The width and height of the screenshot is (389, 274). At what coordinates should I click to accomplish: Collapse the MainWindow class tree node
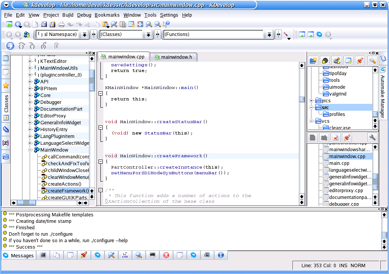click(x=30, y=150)
